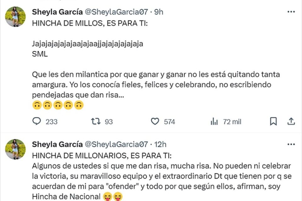302x201 pixels.
Task: View analytics showing 72 mil views
Action: coord(214,121)
